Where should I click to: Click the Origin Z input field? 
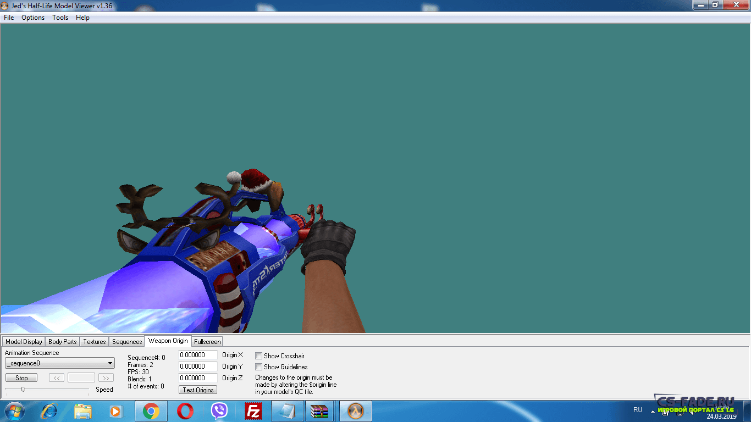point(198,378)
